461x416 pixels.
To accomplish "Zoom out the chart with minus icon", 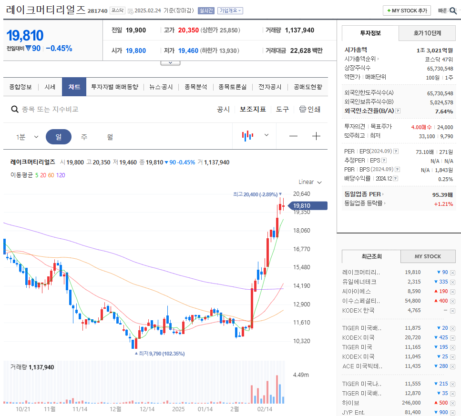I will click(x=293, y=136).
